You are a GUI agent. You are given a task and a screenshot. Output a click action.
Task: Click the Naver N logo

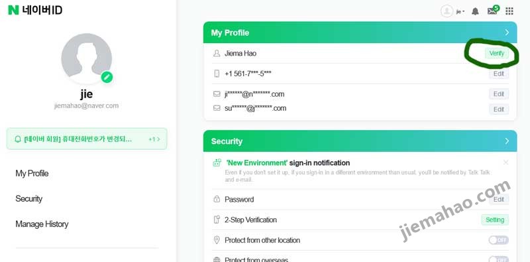(13, 10)
